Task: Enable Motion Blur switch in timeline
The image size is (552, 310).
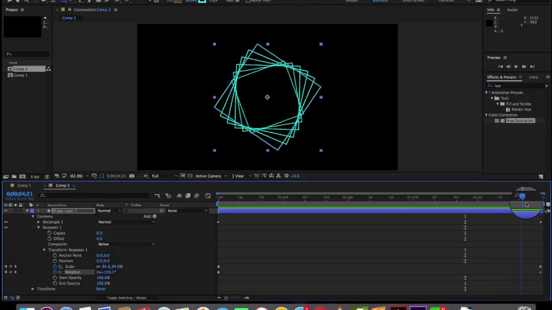Action: click(x=197, y=196)
